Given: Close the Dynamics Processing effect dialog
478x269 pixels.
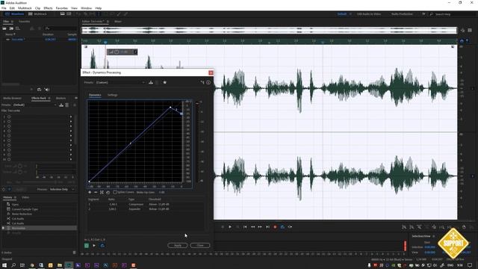Looking at the screenshot, I should (x=211, y=72).
